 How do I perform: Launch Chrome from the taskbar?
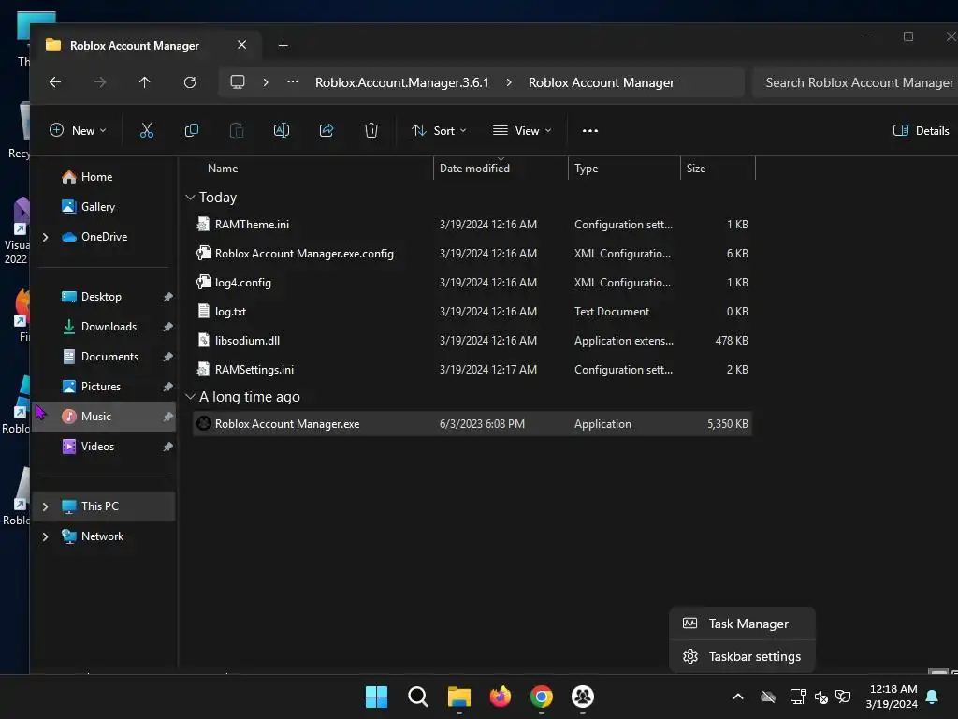[542, 697]
